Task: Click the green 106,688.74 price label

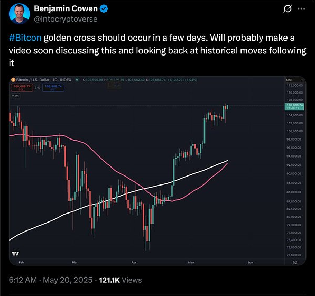Action: click(294, 107)
